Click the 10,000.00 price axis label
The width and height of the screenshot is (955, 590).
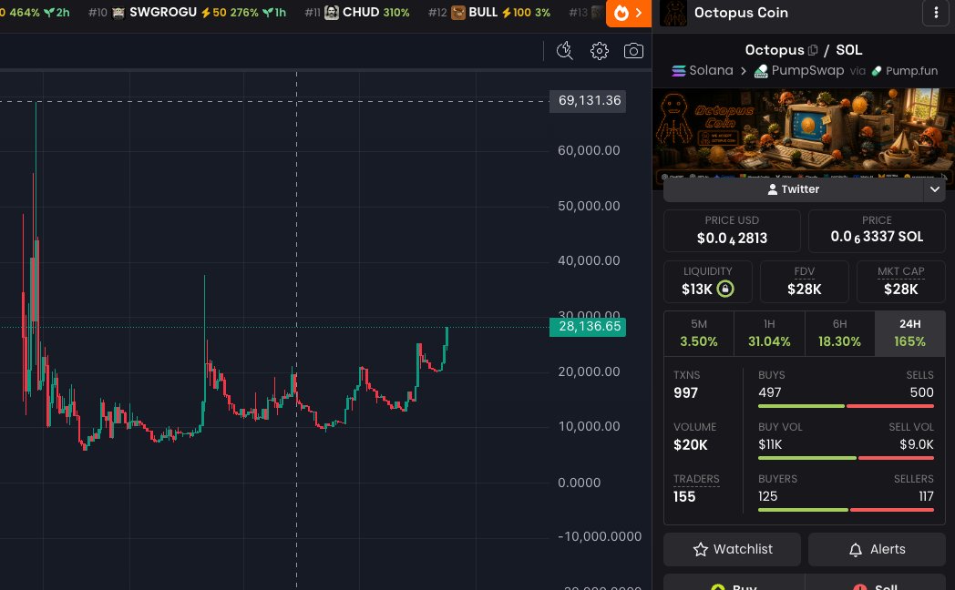point(589,426)
